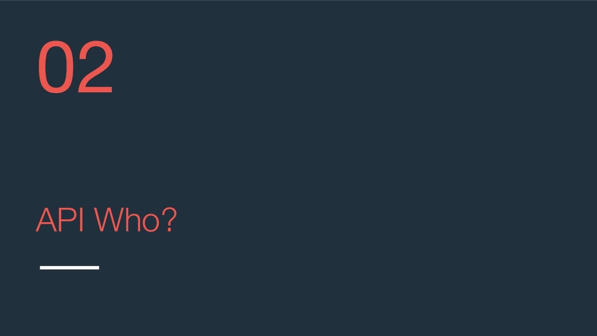Select the word "API" in the title
Image resolution: width=597 pixels, height=336 pixels.
click(x=59, y=220)
